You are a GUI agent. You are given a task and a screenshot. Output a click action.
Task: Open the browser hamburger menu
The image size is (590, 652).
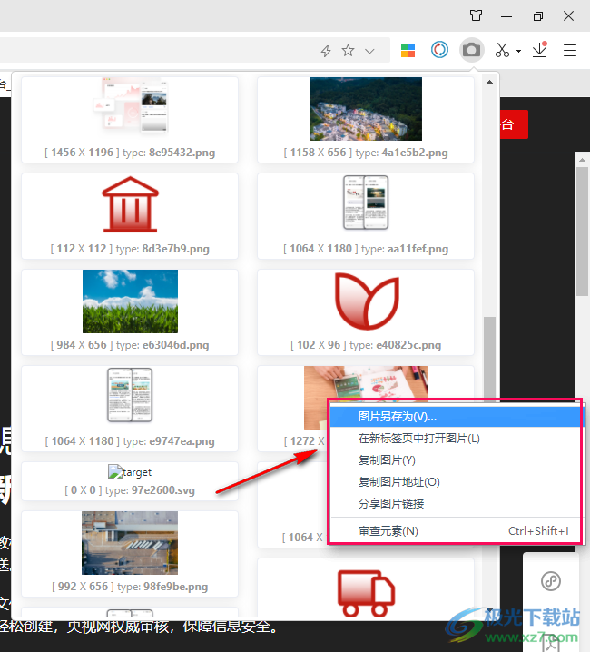570,50
